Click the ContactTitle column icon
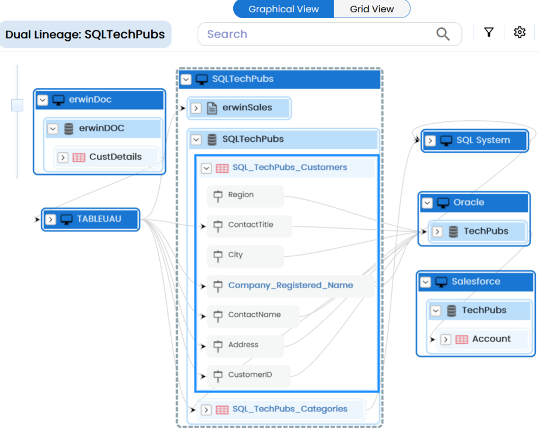 pos(218,226)
